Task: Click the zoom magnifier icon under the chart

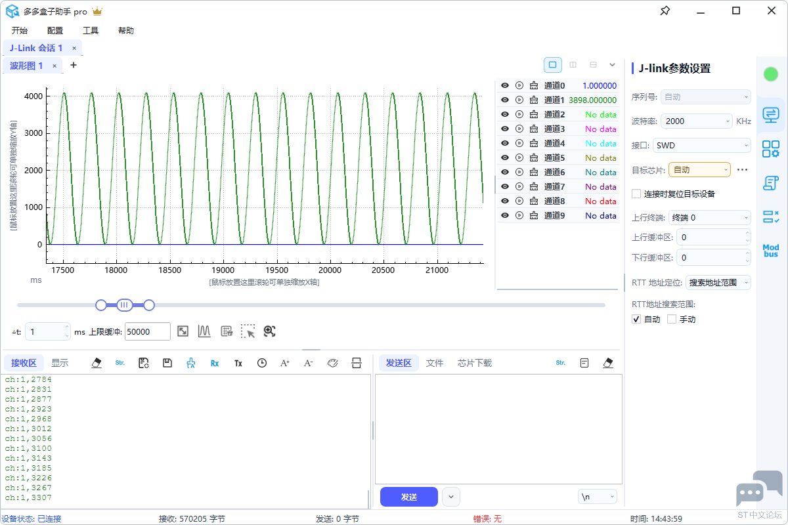Action: click(x=269, y=331)
